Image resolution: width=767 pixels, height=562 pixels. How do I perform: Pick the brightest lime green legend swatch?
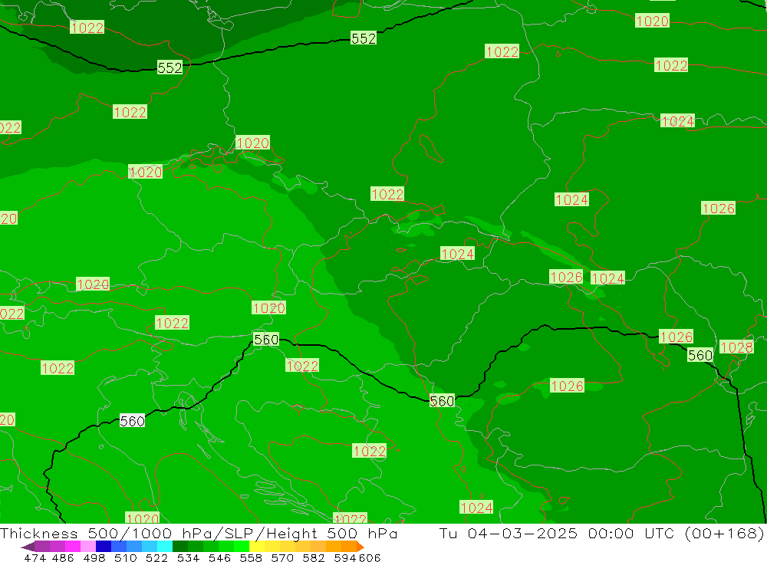pos(242,547)
